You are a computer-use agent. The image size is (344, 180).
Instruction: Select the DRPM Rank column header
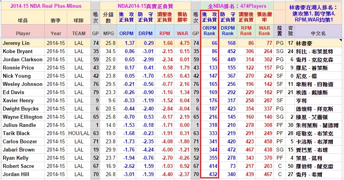coord(228,31)
